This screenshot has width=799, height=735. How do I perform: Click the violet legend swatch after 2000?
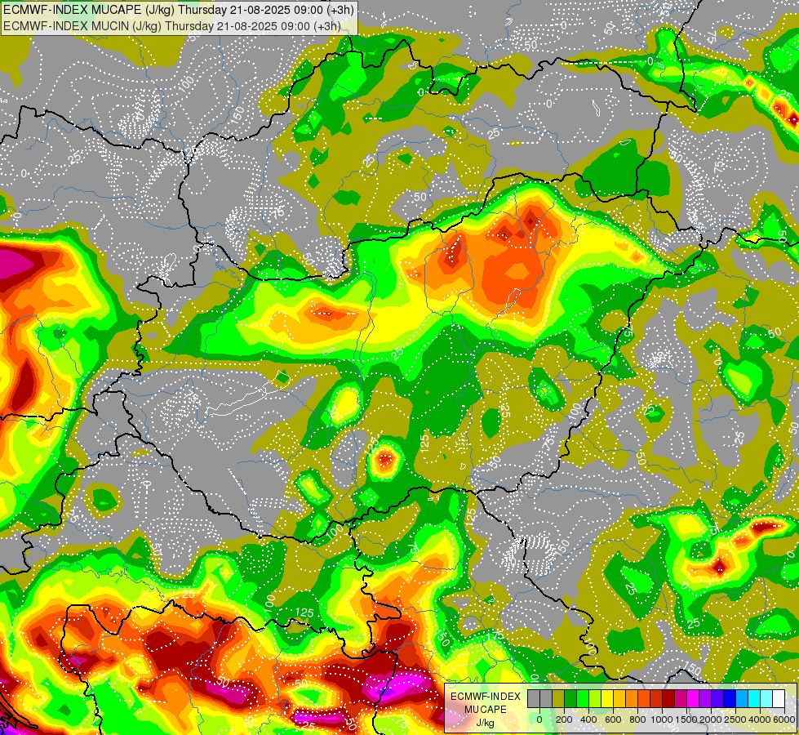tap(718, 698)
